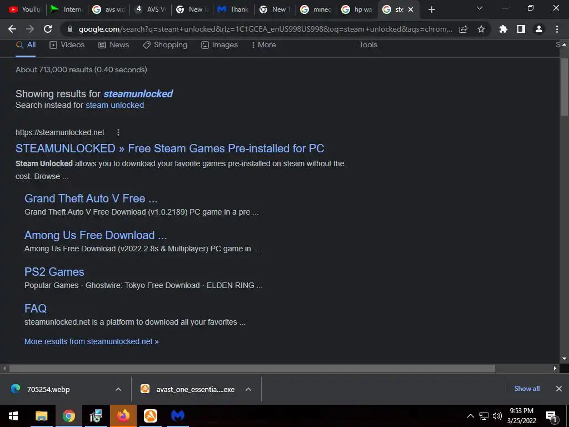Viewport: 569px width, 427px height.
Task: Open the downloaded 705254.webp file
Action: pos(48,389)
